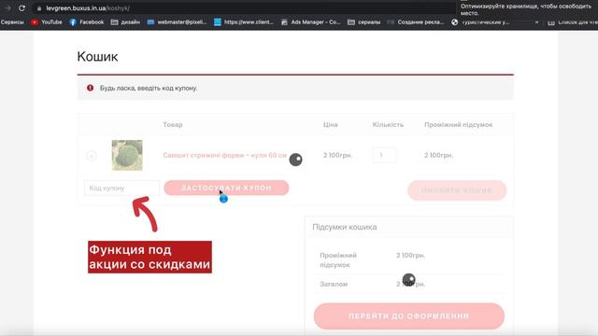Proceed with Перейти до оформлення button

tap(409, 316)
